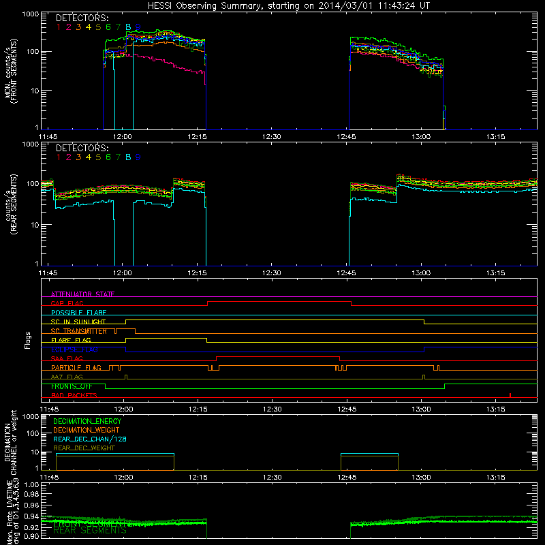Click the 12:45 time label under decimation plot
Image resolution: width=545 pixels, height=545 pixels.
pos(347,478)
